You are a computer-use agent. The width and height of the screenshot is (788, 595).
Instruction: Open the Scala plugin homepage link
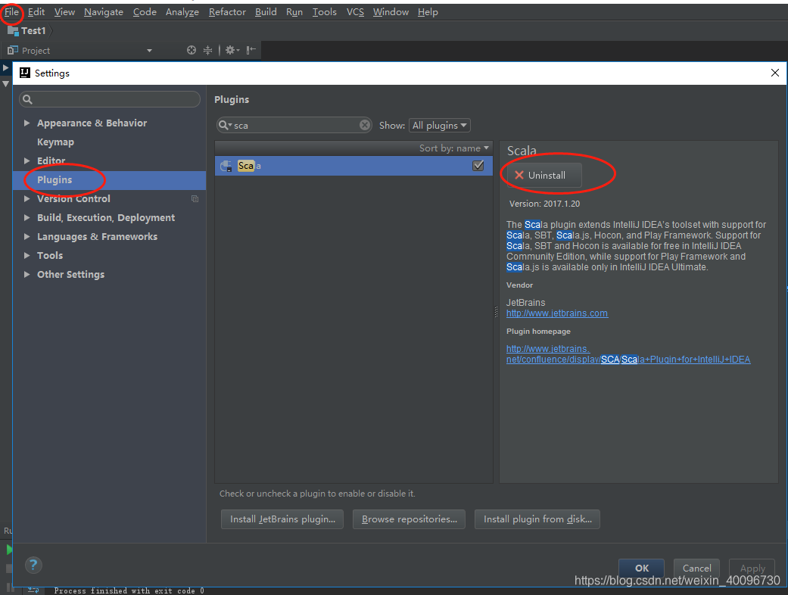click(628, 354)
